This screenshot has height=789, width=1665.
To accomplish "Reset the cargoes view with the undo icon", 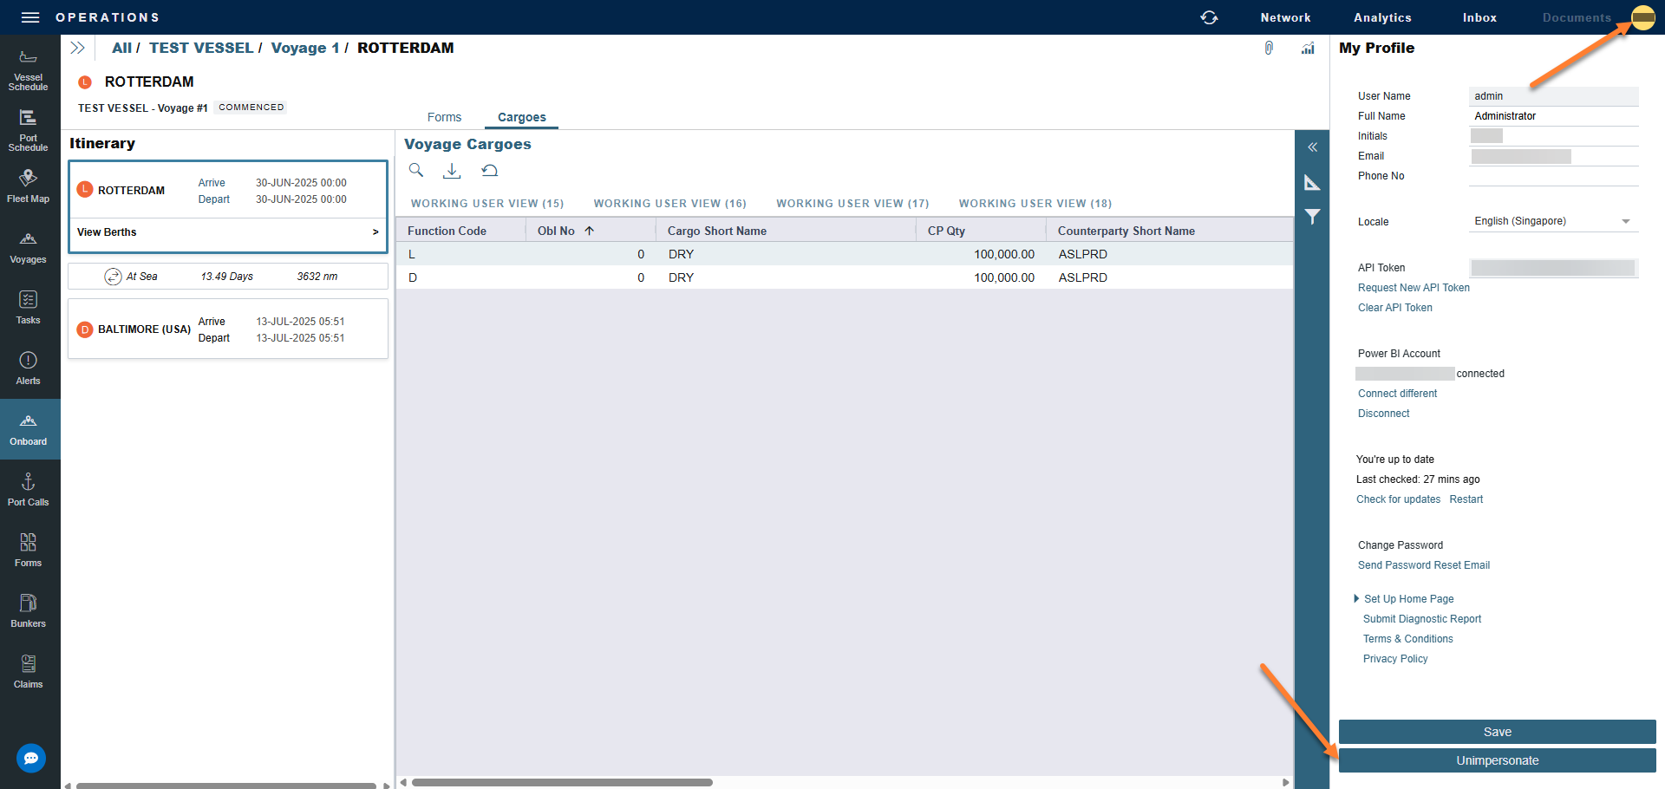I will pos(490,171).
